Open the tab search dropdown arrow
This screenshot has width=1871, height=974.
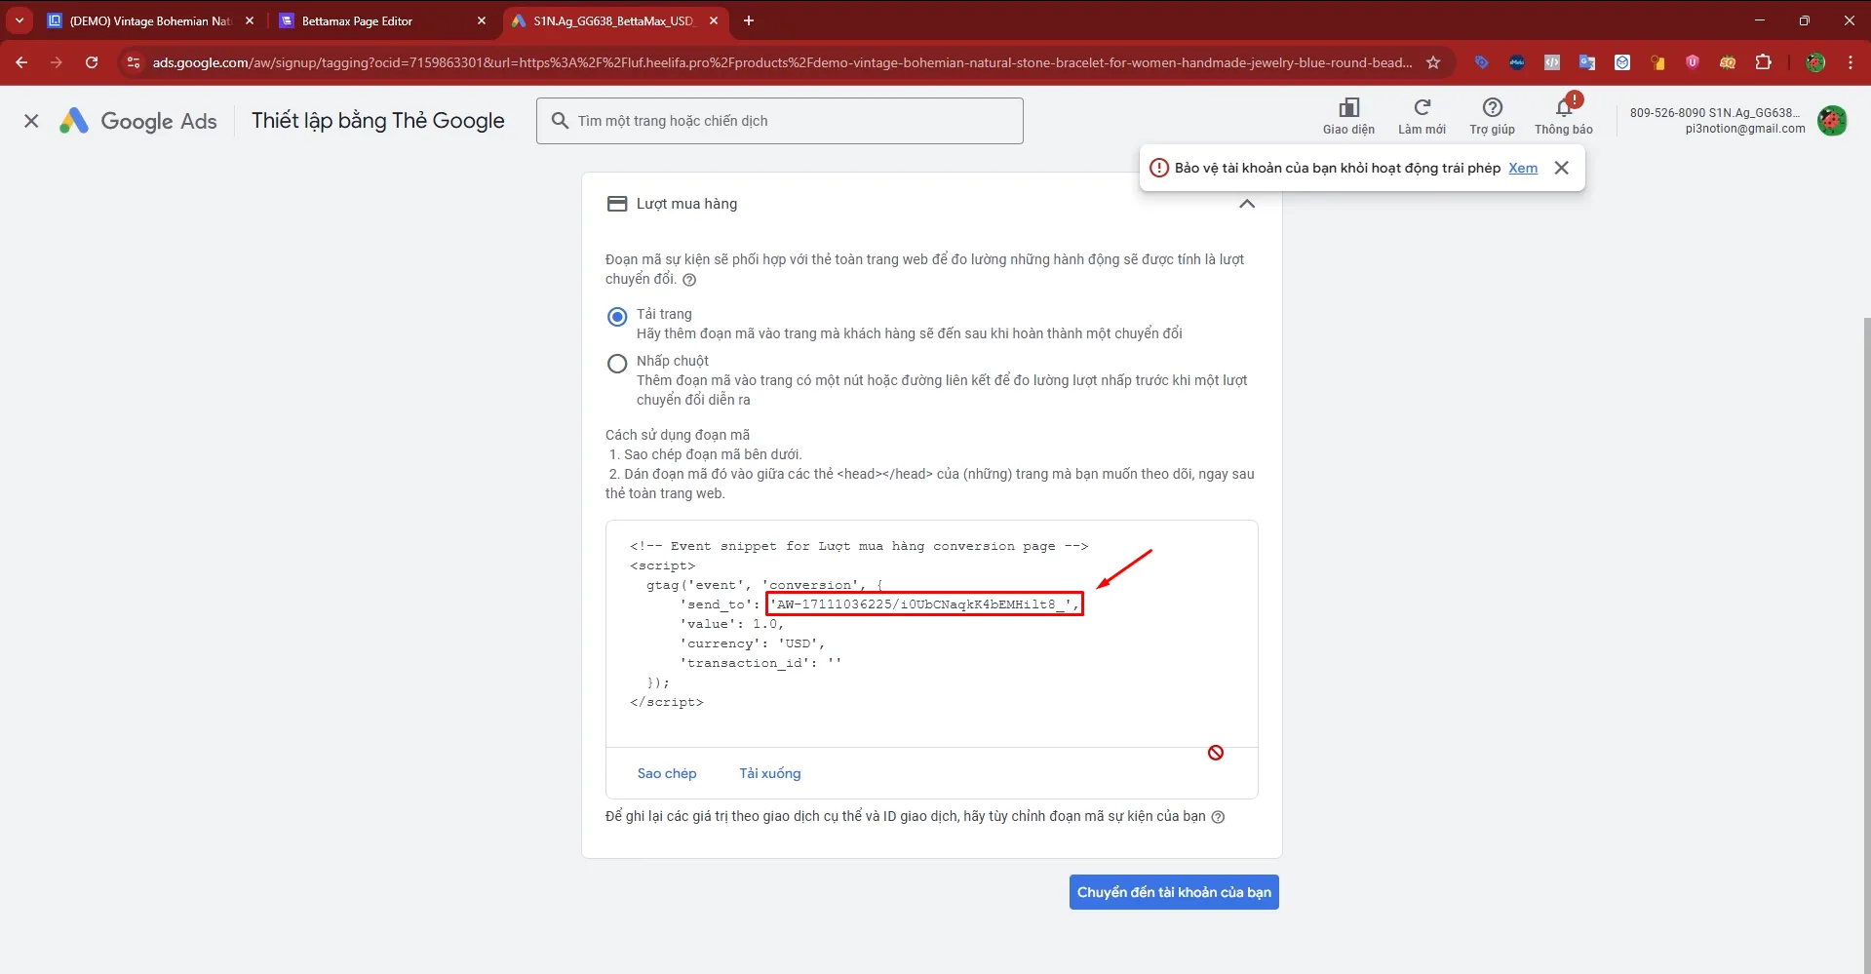coord(19,20)
